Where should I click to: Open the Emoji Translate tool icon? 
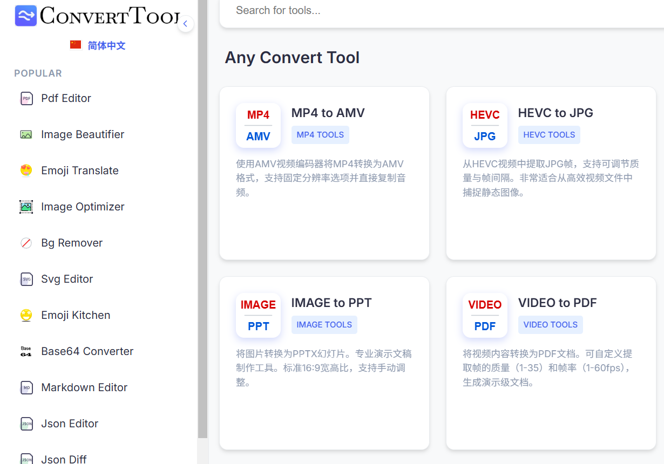26,170
